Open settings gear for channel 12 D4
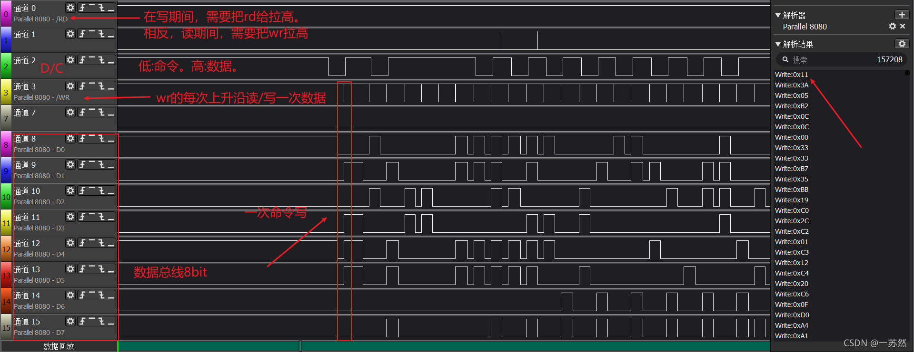The image size is (914, 352). [x=70, y=243]
